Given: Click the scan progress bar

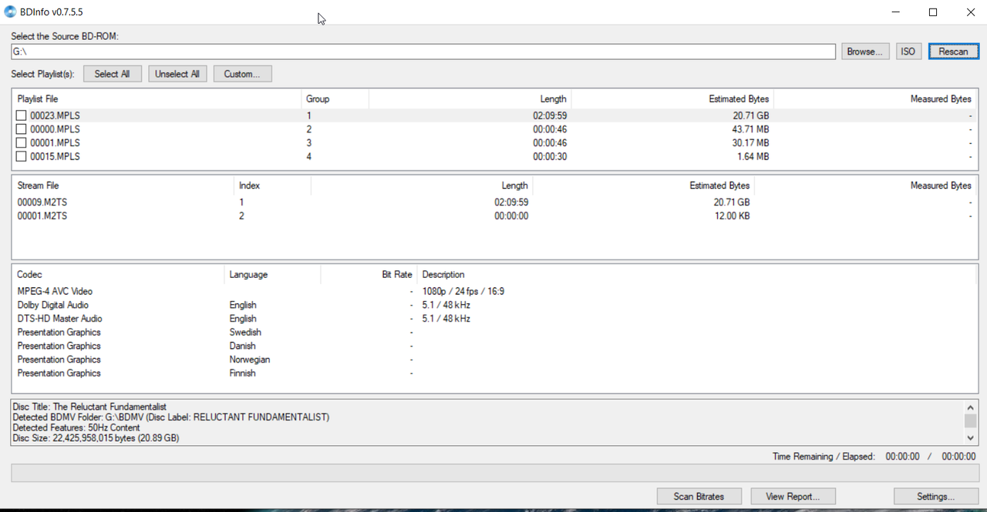Looking at the screenshot, I should [494, 473].
